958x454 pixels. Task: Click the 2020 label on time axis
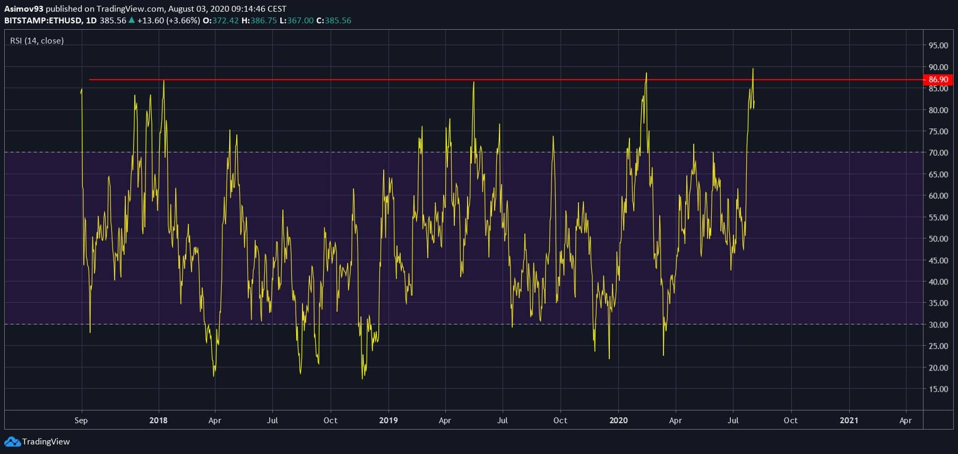pos(618,420)
